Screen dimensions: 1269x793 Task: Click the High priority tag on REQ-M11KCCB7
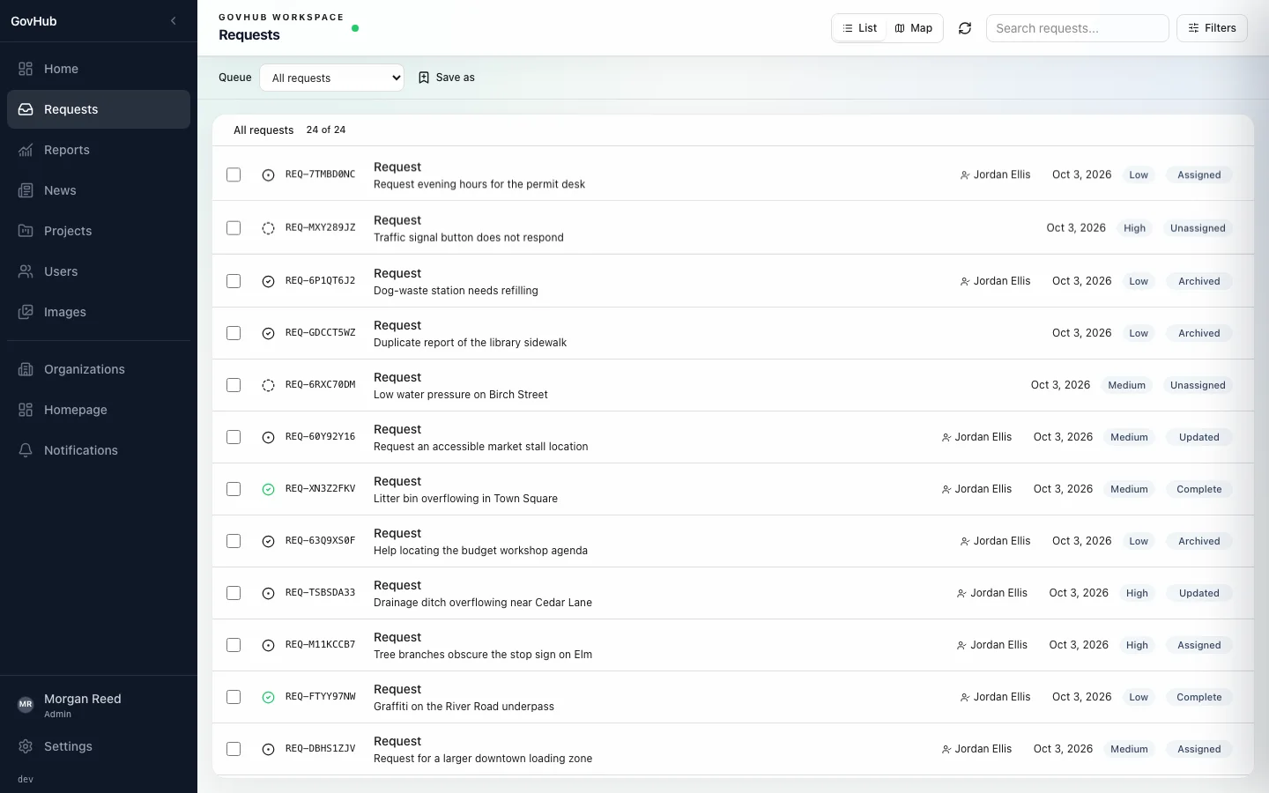[x=1137, y=645]
